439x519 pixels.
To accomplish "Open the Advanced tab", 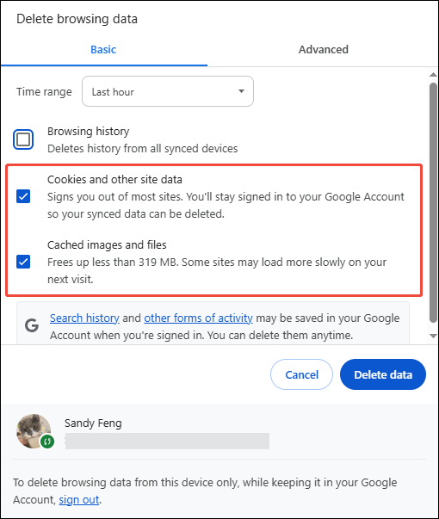I will 323,50.
